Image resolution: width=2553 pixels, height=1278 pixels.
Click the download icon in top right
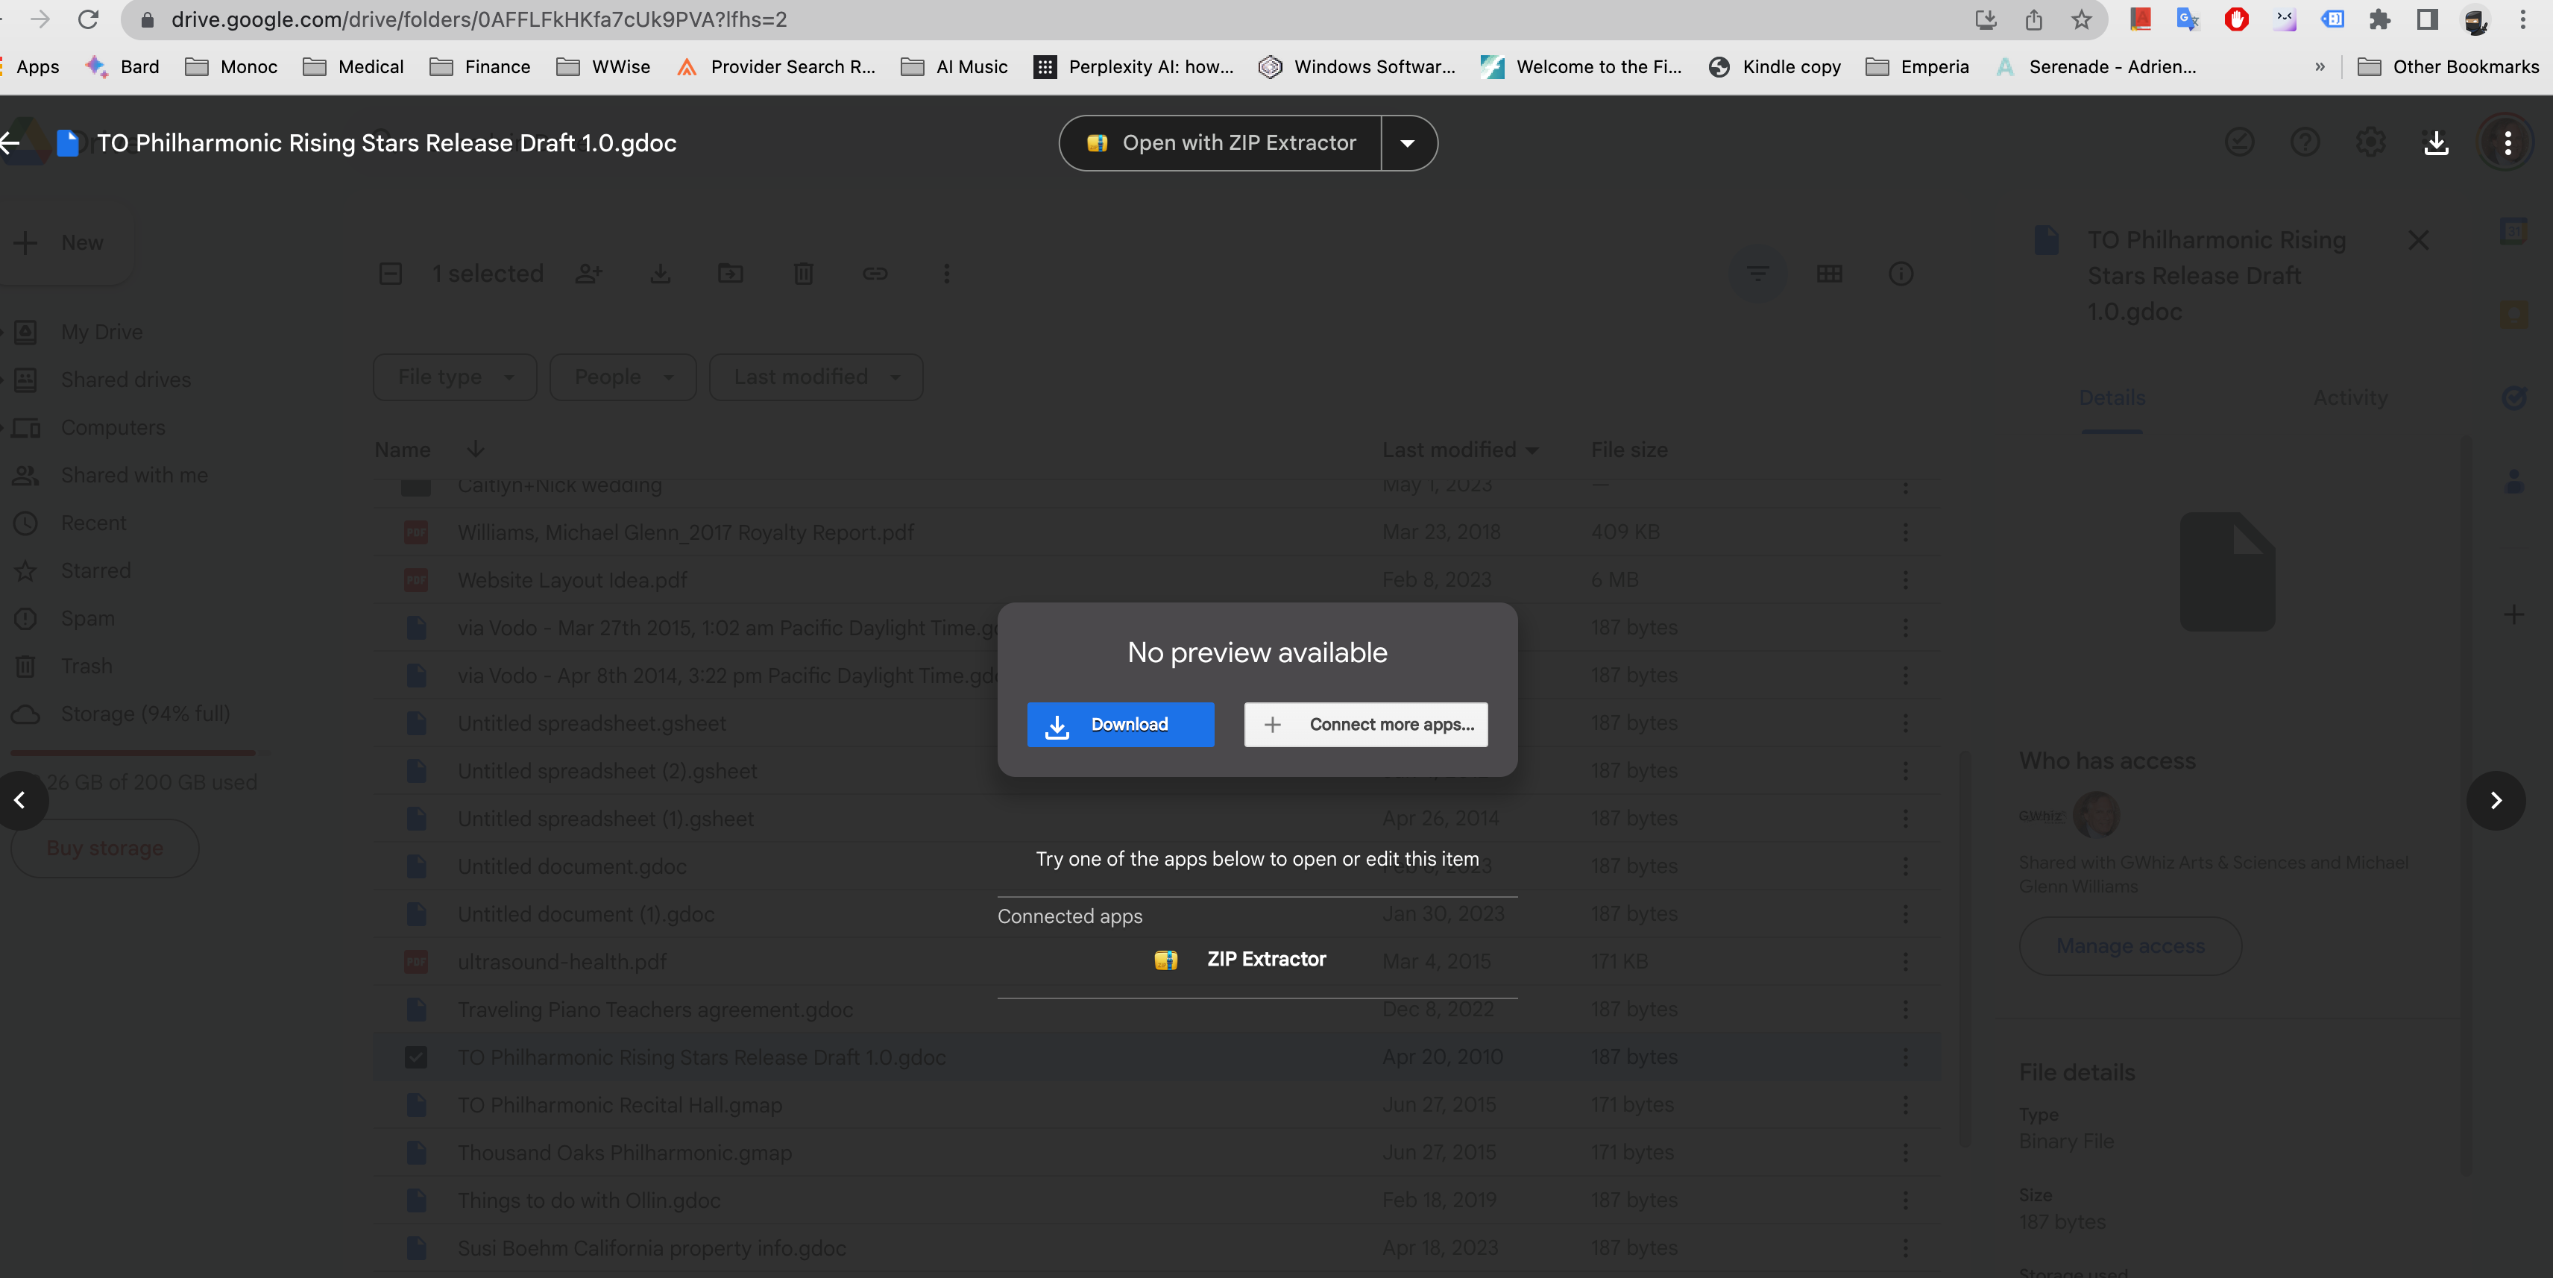(x=2436, y=142)
